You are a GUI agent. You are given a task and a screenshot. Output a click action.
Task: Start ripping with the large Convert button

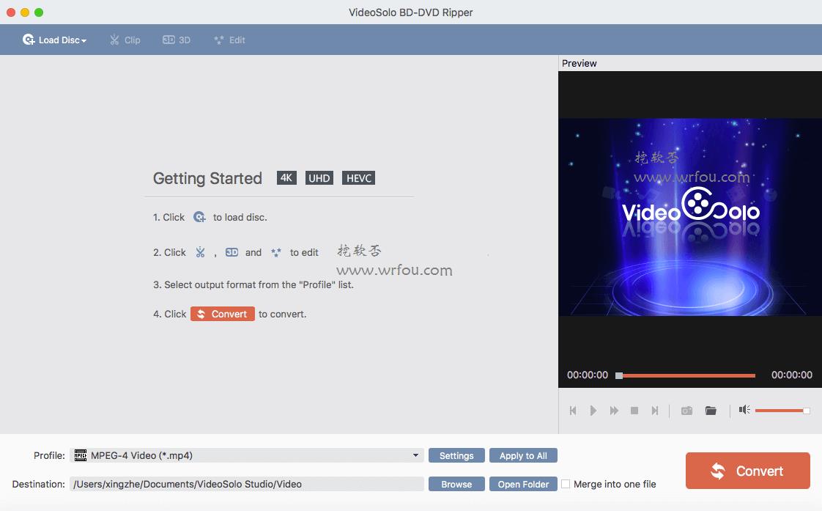pyautogui.click(x=747, y=471)
